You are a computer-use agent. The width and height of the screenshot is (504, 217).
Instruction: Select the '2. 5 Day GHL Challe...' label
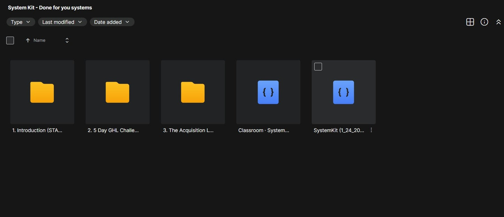point(113,130)
